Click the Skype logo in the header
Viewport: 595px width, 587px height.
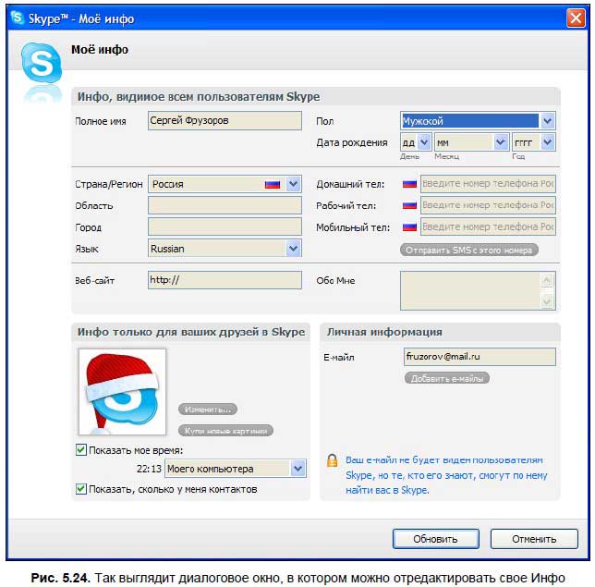click(40, 65)
